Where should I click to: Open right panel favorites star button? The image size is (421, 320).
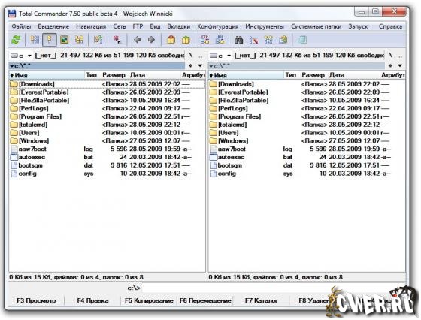click(x=390, y=65)
